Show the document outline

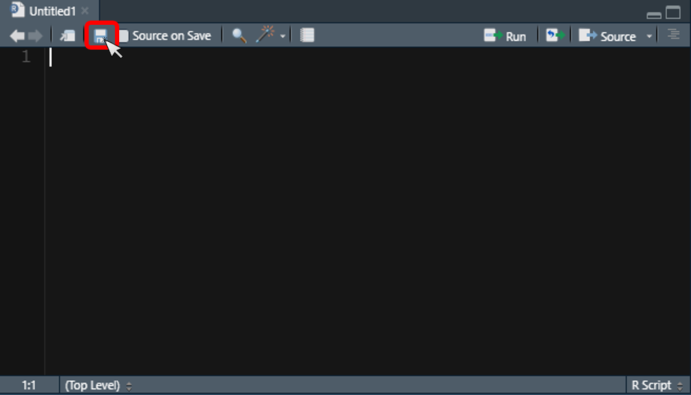[x=673, y=35]
